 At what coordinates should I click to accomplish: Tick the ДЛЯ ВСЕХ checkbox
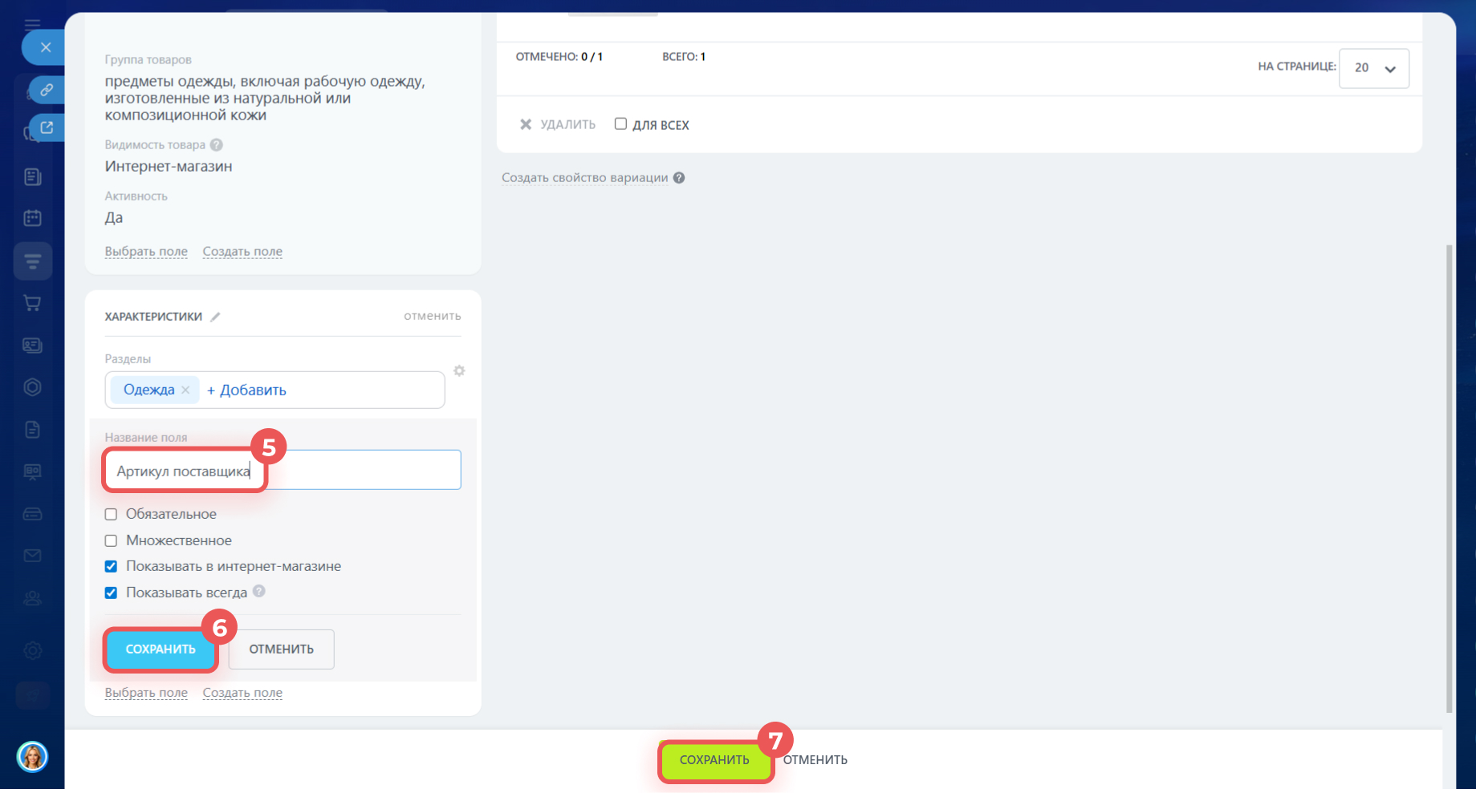[x=620, y=123]
